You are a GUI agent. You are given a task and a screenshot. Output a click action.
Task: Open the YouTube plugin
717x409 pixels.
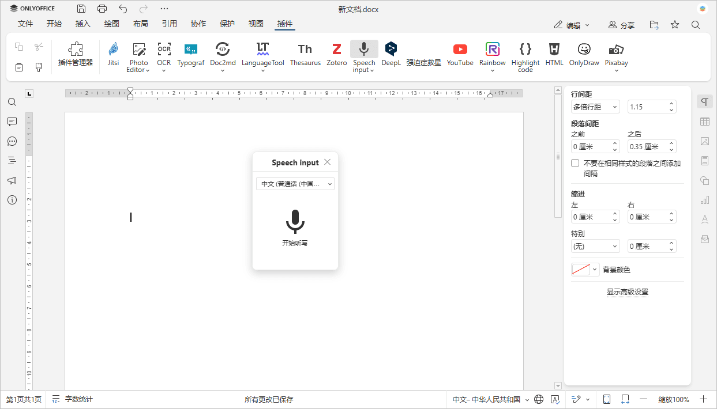pyautogui.click(x=460, y=55)
